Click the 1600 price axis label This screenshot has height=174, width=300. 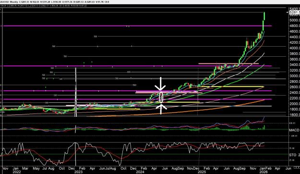295,115
